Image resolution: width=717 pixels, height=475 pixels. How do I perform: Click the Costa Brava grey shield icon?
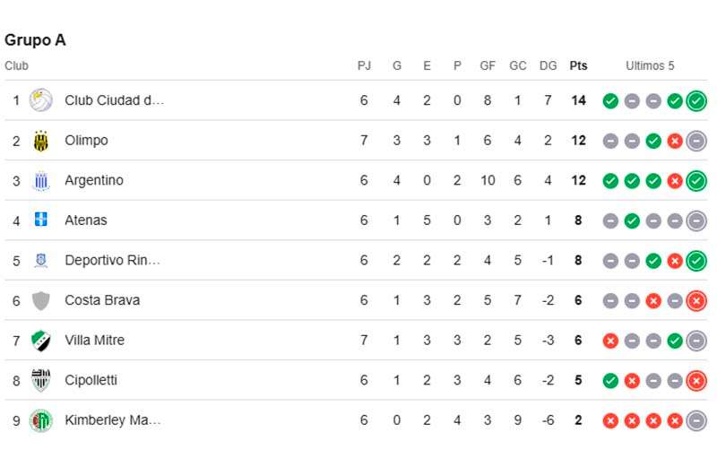40,300
